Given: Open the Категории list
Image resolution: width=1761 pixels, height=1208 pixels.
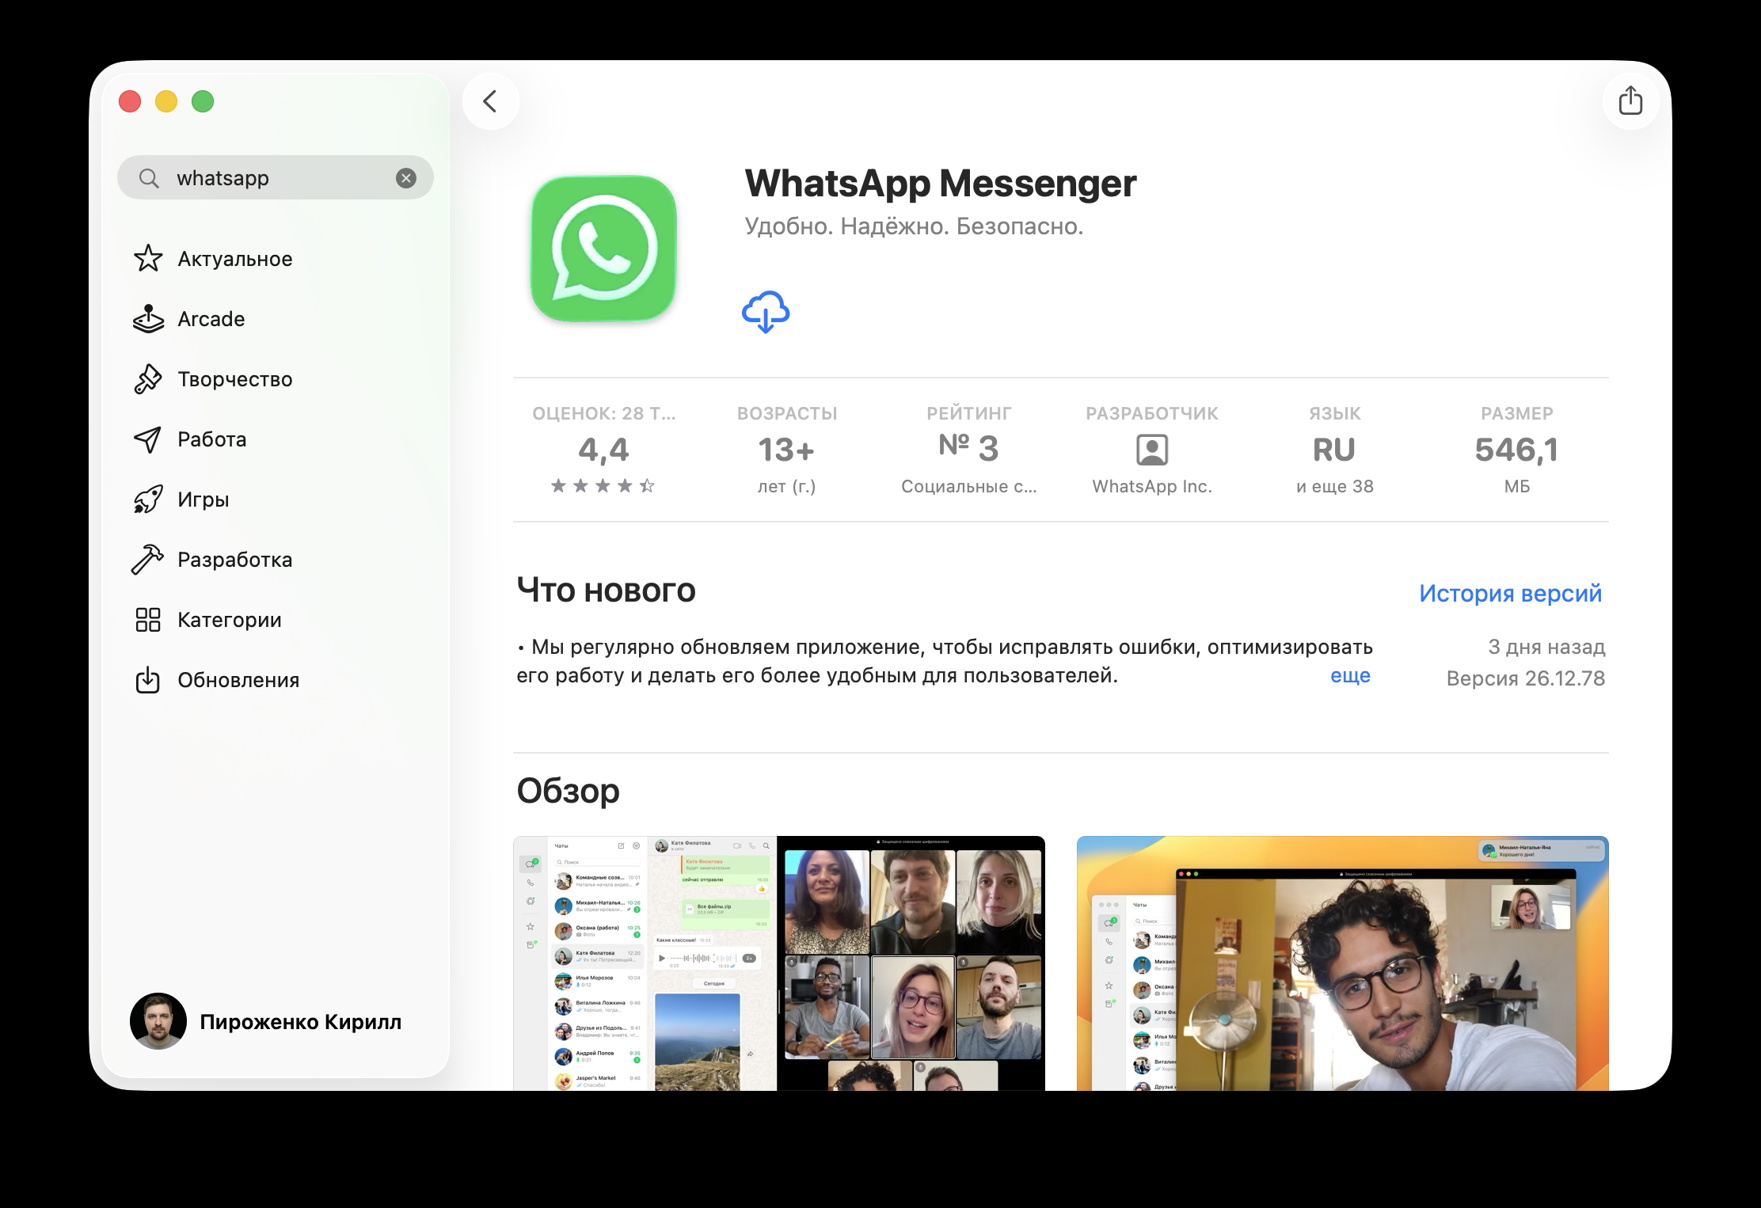Looking at the screenshot, I should coord(228,619).
